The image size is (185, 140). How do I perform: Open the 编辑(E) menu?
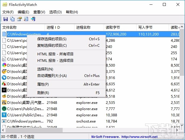pos(23,12)
